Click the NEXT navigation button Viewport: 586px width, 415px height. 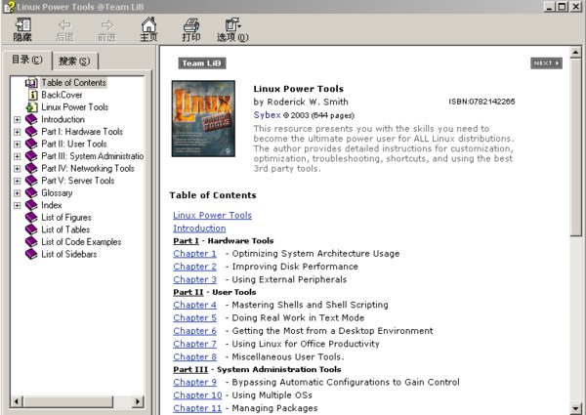546,63
